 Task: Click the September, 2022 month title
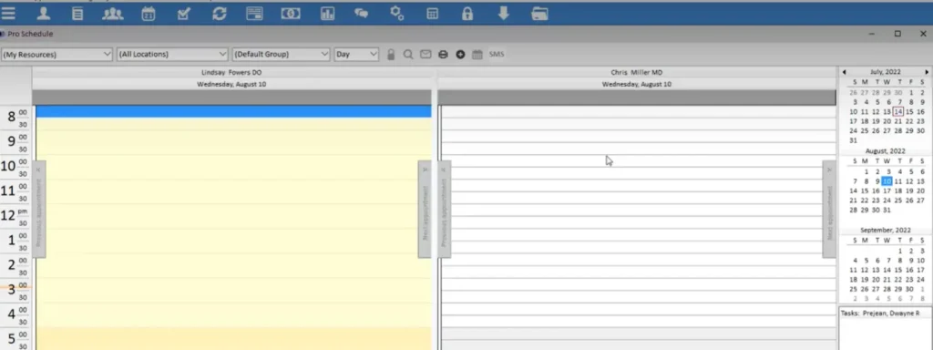point(885,230)
